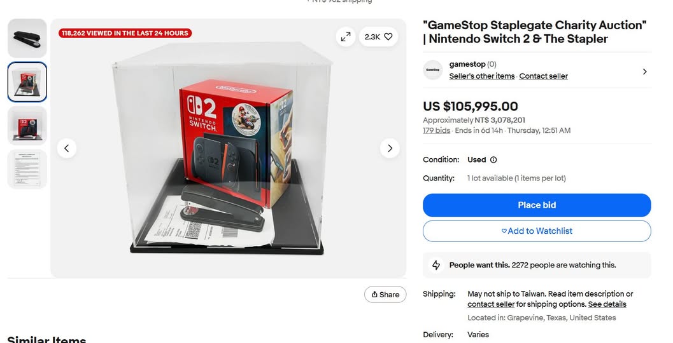Expand the image to full screen
The image size is (673, 343).
tap(346, 37)
